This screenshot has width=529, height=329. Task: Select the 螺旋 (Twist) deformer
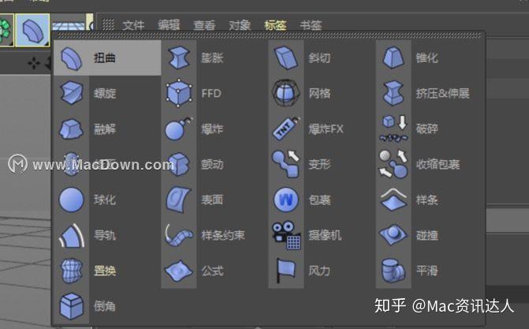pos(107,93)
